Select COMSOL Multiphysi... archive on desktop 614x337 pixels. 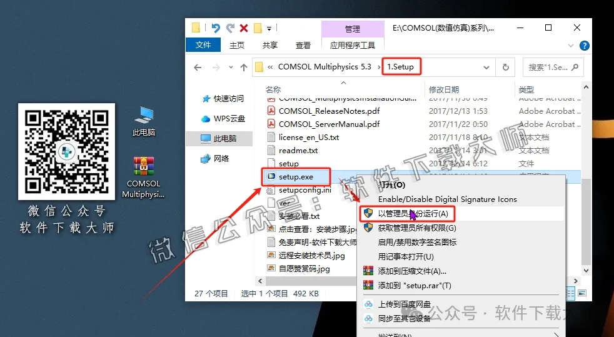(143, 178)
